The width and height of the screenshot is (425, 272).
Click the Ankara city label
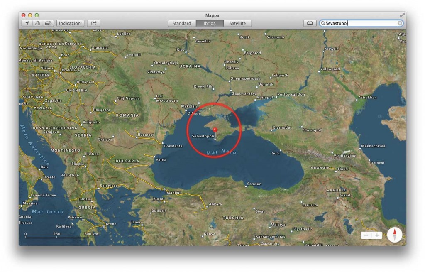(215, 204)
